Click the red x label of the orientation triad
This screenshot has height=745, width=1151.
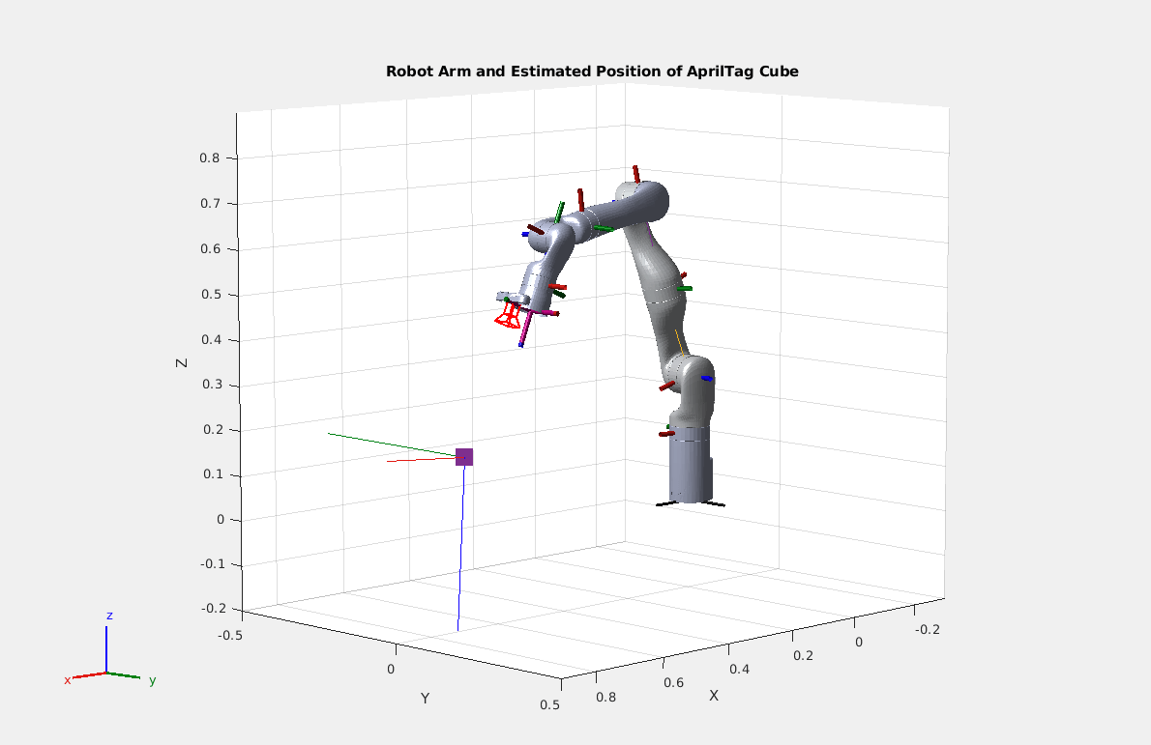click(x=67, y=680)
